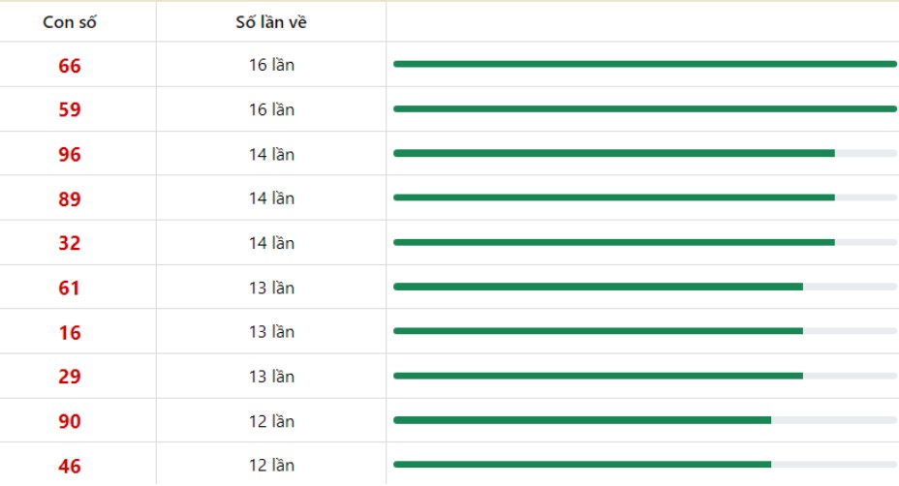Click red number 96
Screen dimensions: 899x486
[70, 154]
